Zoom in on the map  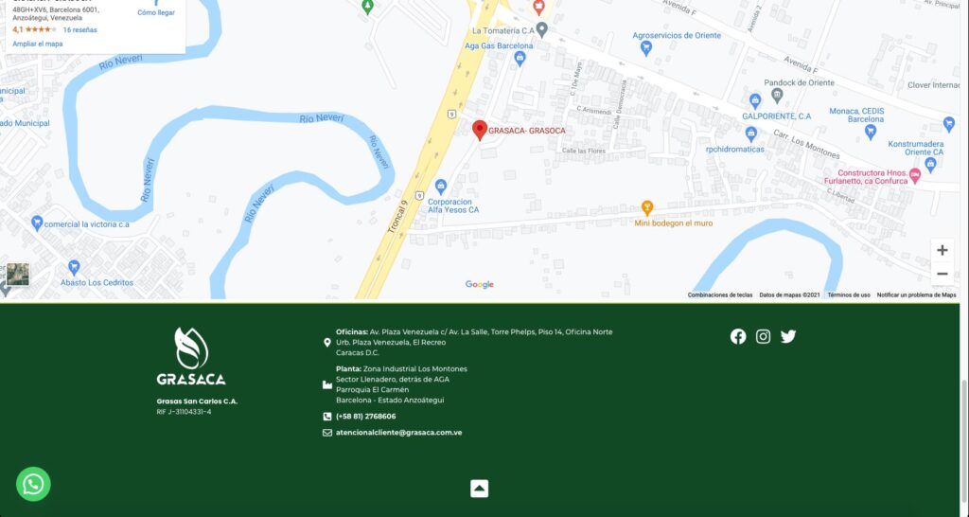tap(942, 250)
